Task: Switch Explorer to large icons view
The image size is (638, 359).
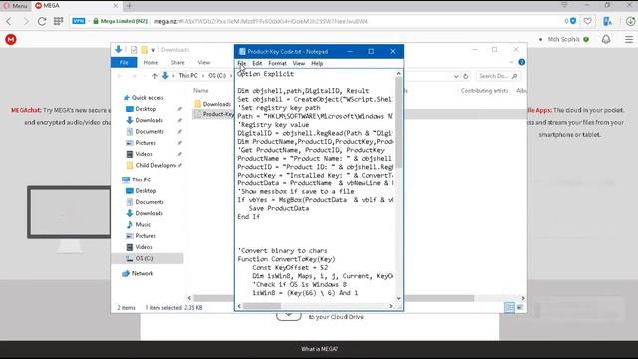Action: [x=520, y=308]
